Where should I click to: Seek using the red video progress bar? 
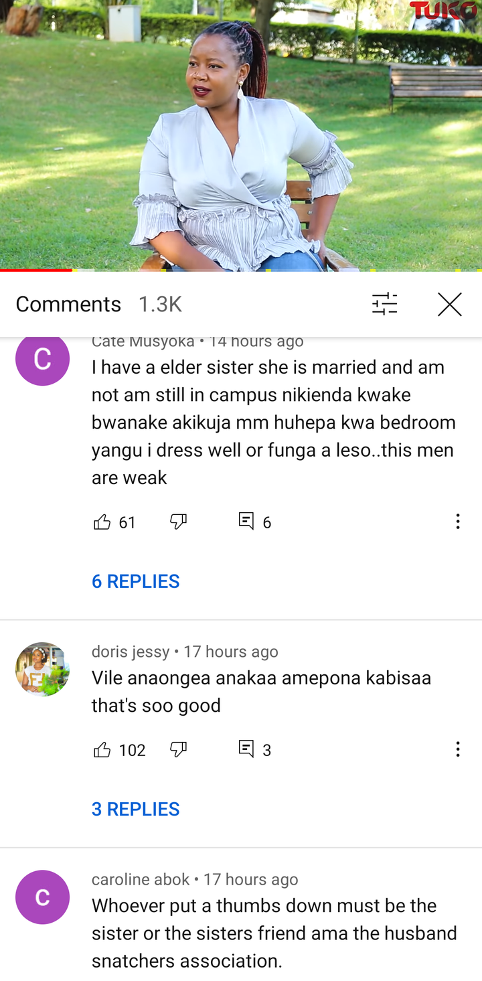36,270
